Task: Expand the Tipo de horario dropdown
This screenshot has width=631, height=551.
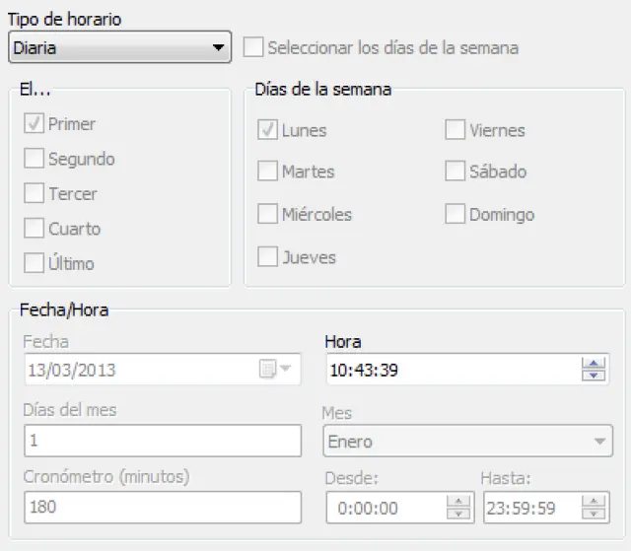Action: tap(218, 47)
